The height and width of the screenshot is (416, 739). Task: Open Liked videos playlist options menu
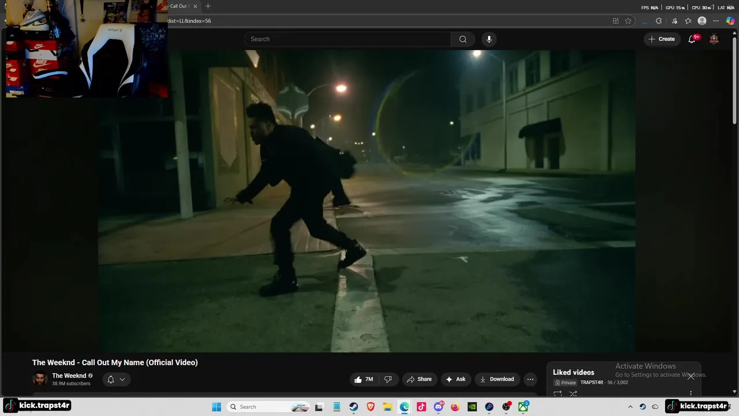click(691, 394)
